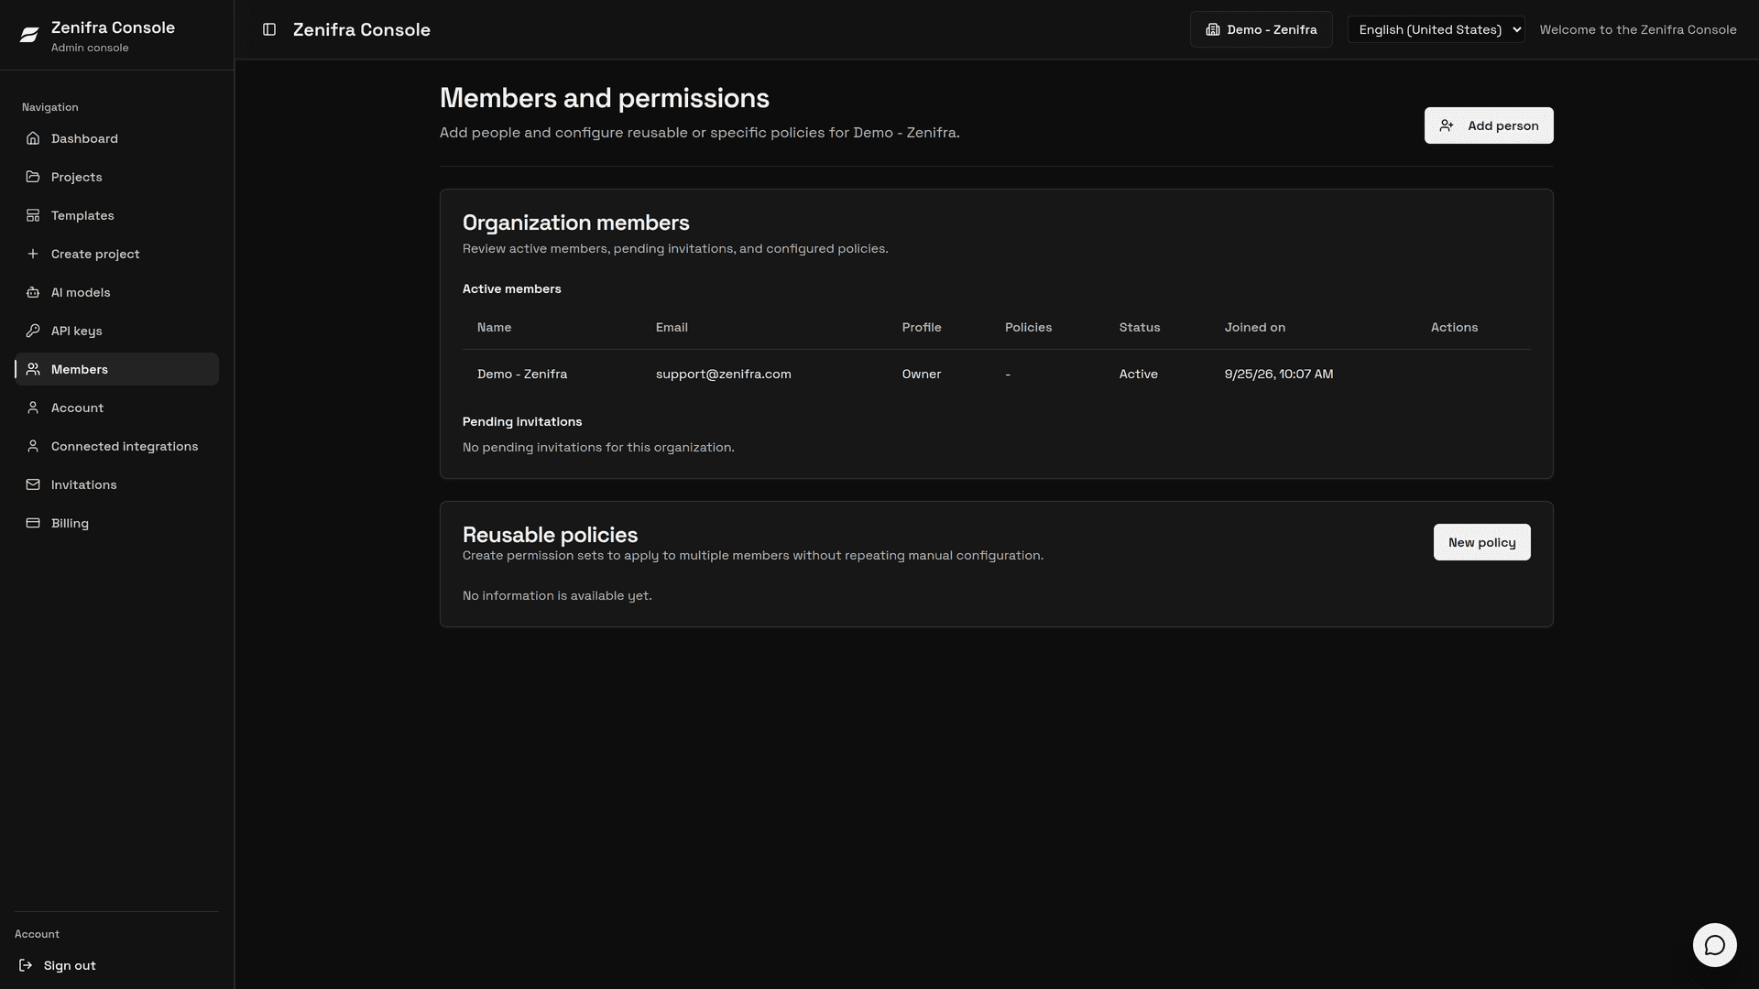Click the Joined on column header
Screen dimensions: 1759x989
pyautogui.click(x=1254, y=327)
